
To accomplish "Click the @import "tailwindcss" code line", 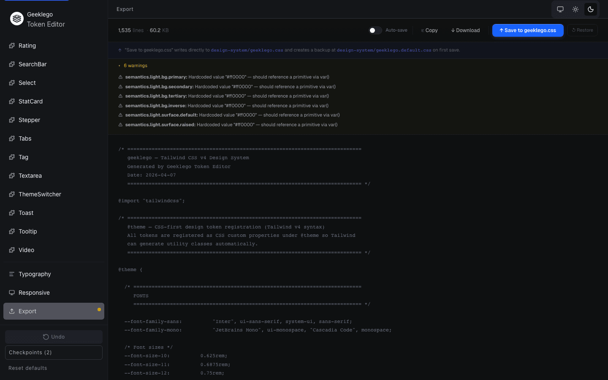I will coord(152,201).
